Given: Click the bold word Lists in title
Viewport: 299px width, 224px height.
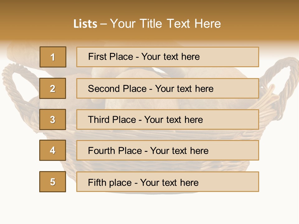Looking at the screenshot, I should (85, 24).
